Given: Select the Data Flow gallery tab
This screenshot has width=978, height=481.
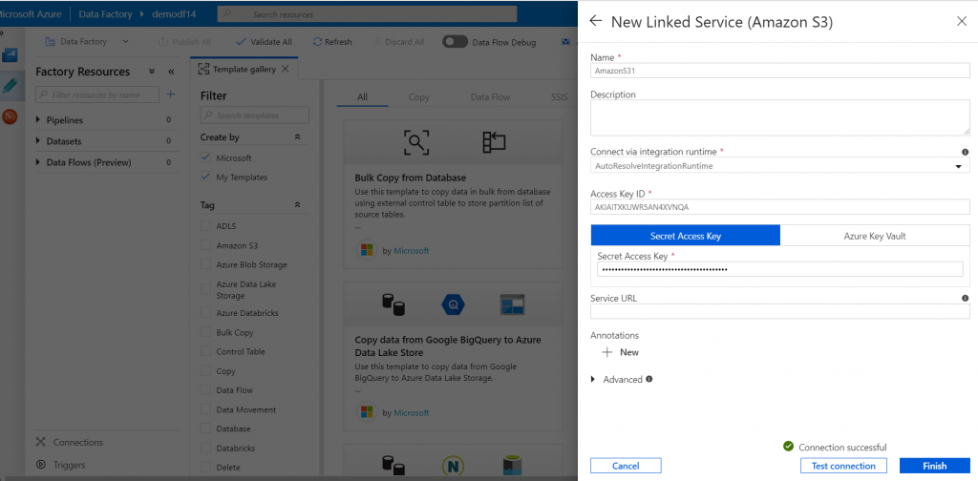Looking at the screenshot, I should (490, 96).
